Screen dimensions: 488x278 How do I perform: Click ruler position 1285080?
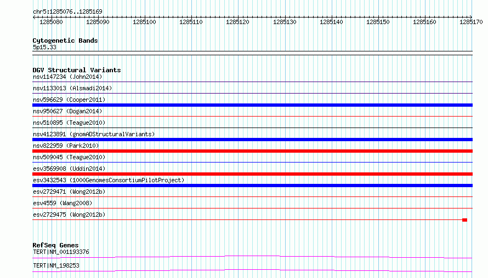pyautogui.click(x=51, y=22)
